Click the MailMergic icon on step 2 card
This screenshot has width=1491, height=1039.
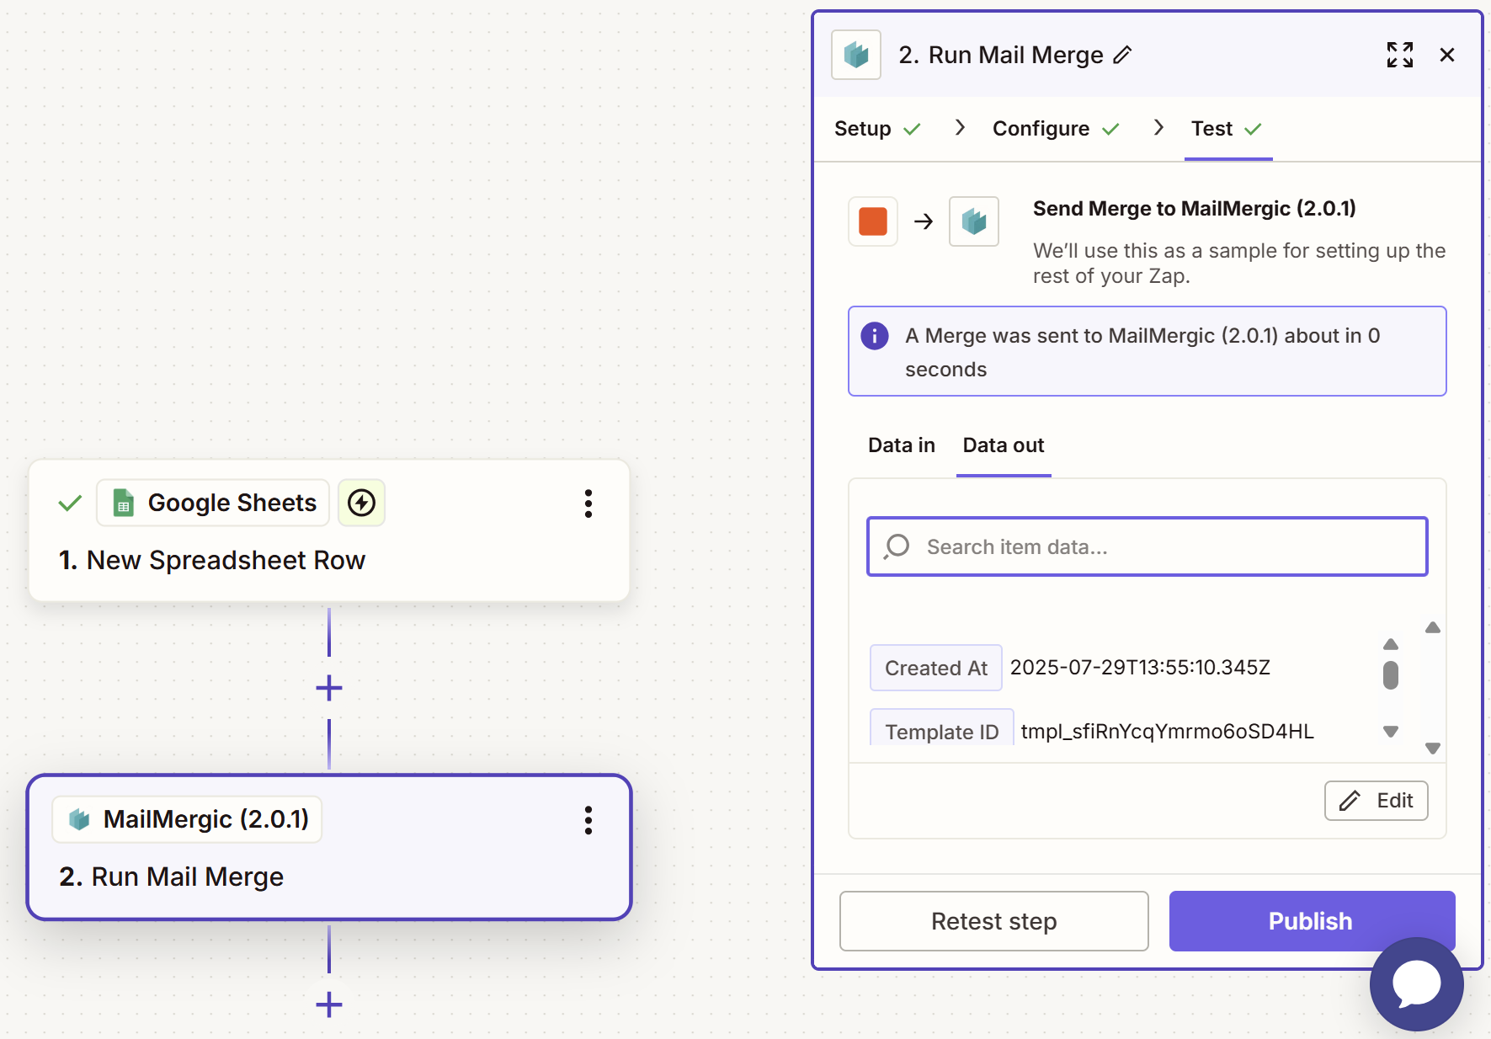click(77, 818)
